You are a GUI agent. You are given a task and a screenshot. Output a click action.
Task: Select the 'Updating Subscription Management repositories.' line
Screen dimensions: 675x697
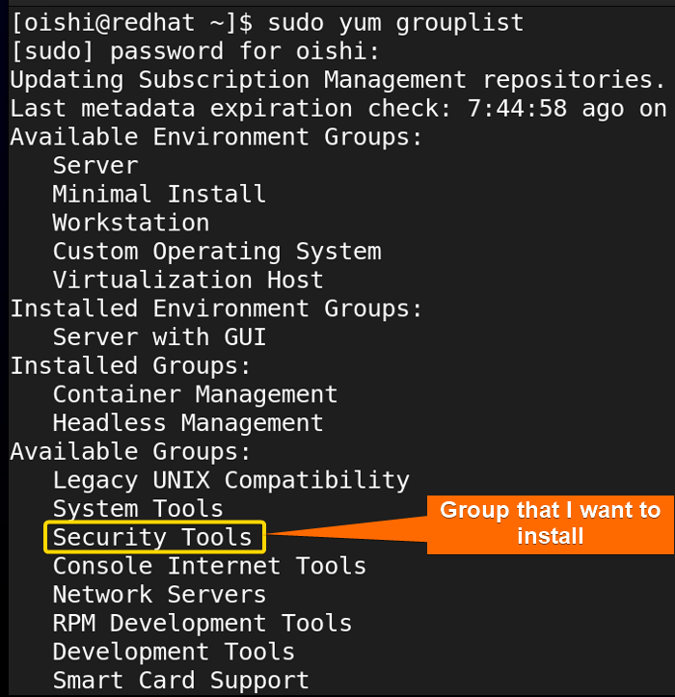tap(337, 80)
